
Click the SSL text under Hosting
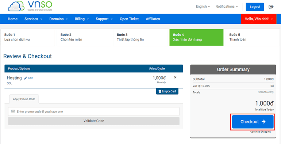[x=9, y=83]
